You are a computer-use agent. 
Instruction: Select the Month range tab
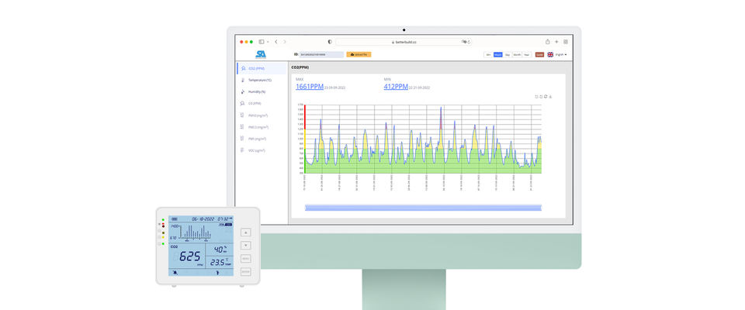517,54
